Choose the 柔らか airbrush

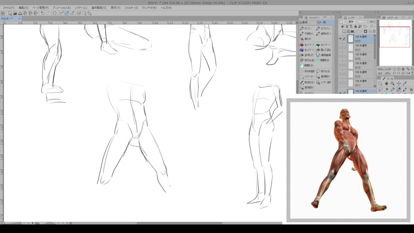click(x=306, y=39)
